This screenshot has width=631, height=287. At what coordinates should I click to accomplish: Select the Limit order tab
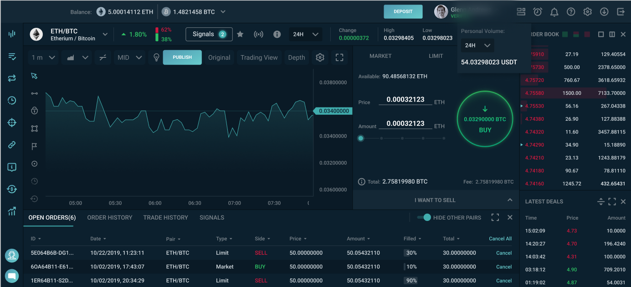pos(436,56)
